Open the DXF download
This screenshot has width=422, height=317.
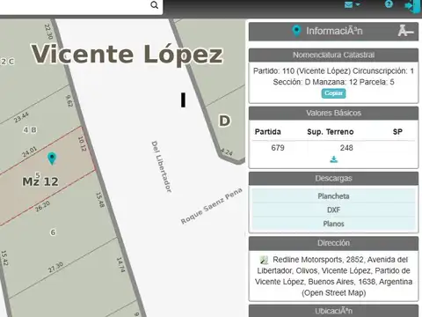[333, 210]
